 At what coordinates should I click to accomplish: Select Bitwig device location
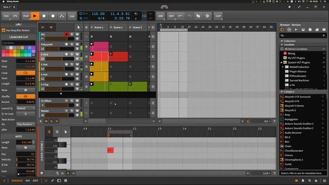[291, 53]
